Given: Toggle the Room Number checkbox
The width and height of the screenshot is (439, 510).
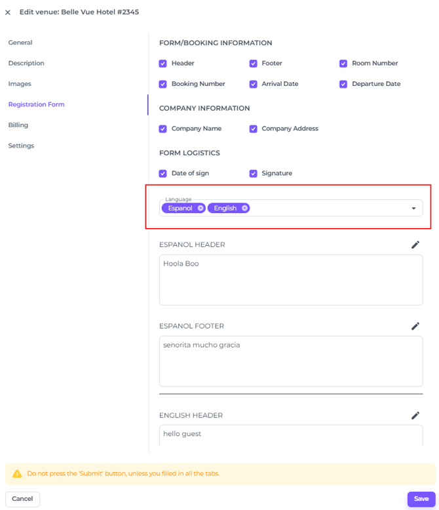Looking at the screenshot, I should 343,64.
